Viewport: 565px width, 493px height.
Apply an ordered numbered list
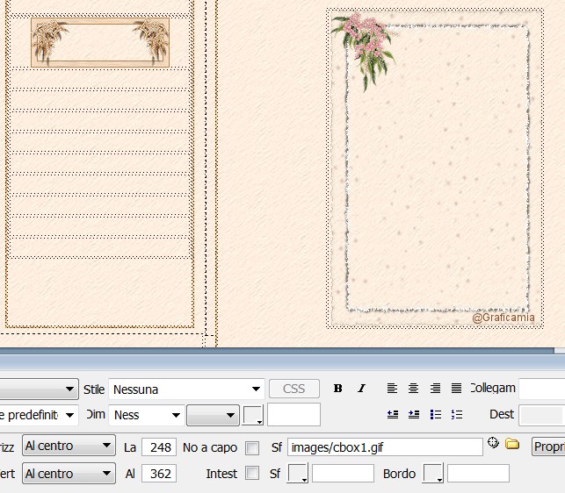point(457,415)
